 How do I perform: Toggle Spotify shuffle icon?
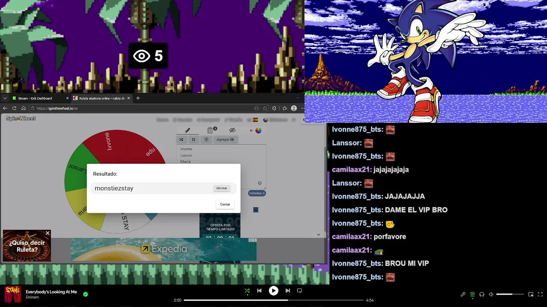(247, 291)
